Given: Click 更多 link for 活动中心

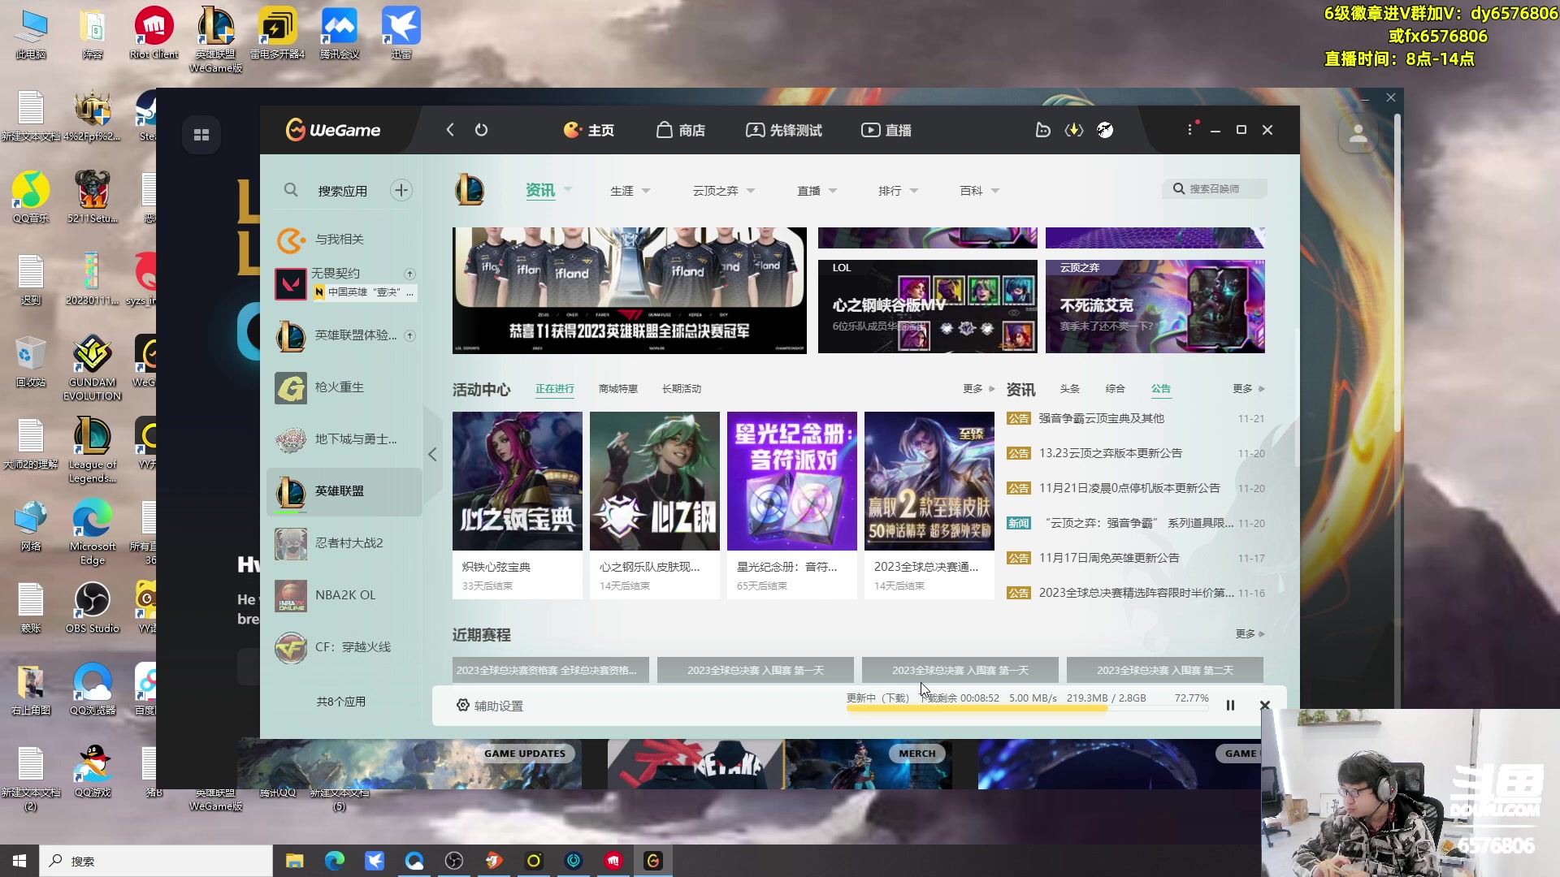Looking at the screenshot, I should coord(978,389).
